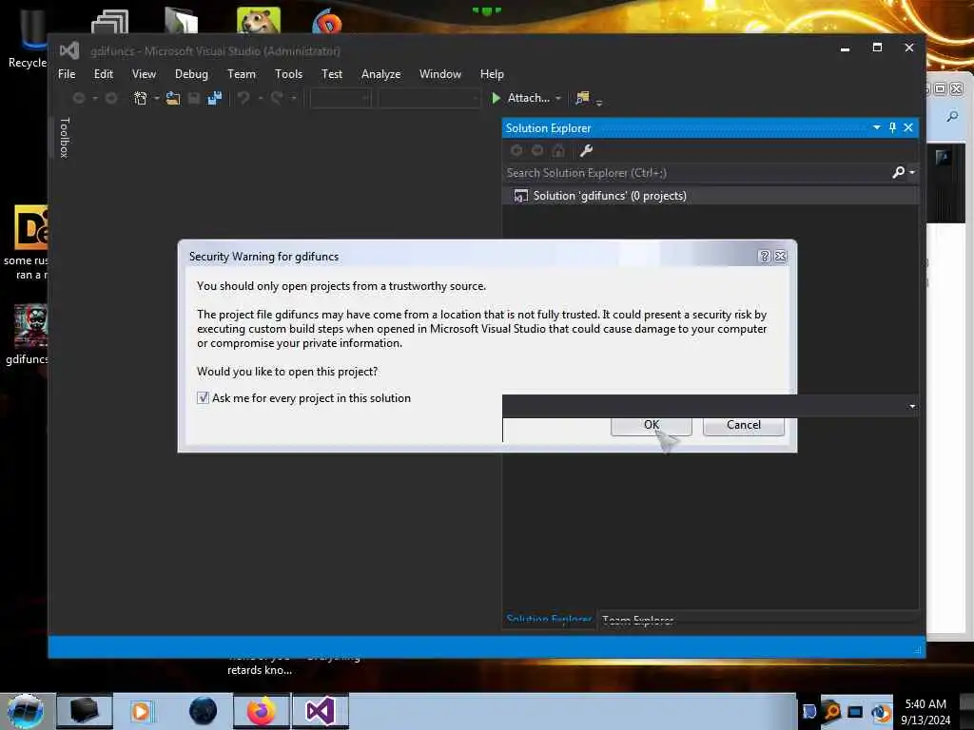Image resolution: width=974 pixels, height=730 pixels.
Task: Click the dark globe taskbar icon
Action: pyautogui.click(x=203, y=711)
